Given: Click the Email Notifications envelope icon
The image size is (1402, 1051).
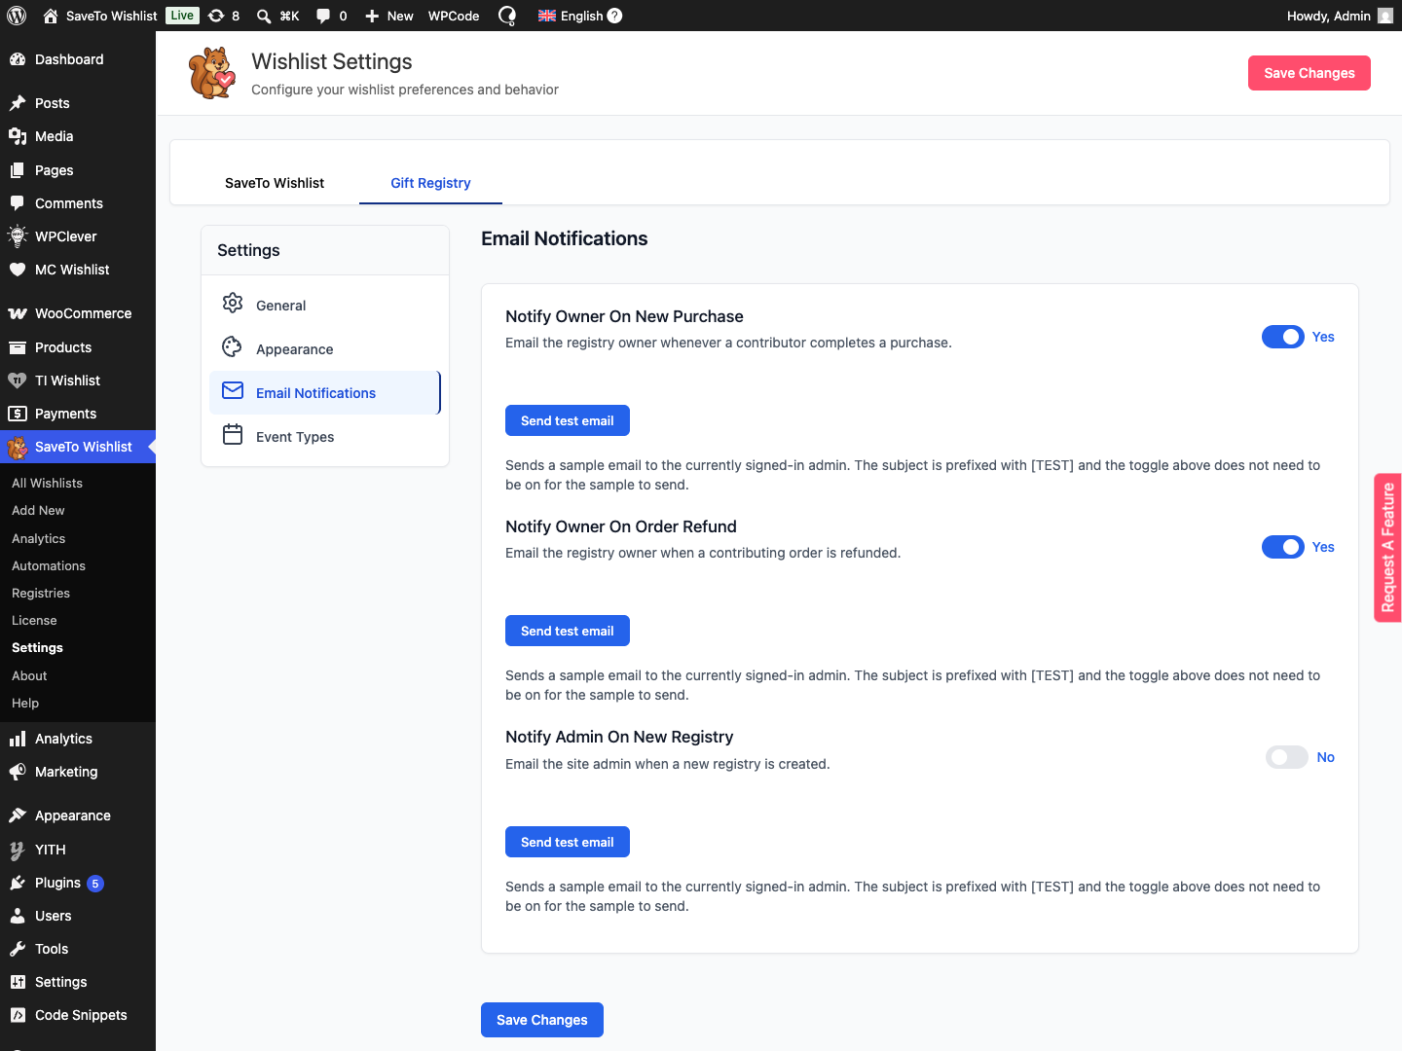Looking at the screenshot, I should click(233, 390).
